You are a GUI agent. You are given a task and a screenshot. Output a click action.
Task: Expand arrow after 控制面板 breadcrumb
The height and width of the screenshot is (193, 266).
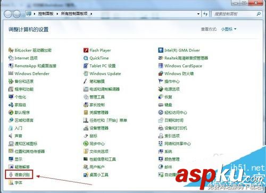[57, 14]
